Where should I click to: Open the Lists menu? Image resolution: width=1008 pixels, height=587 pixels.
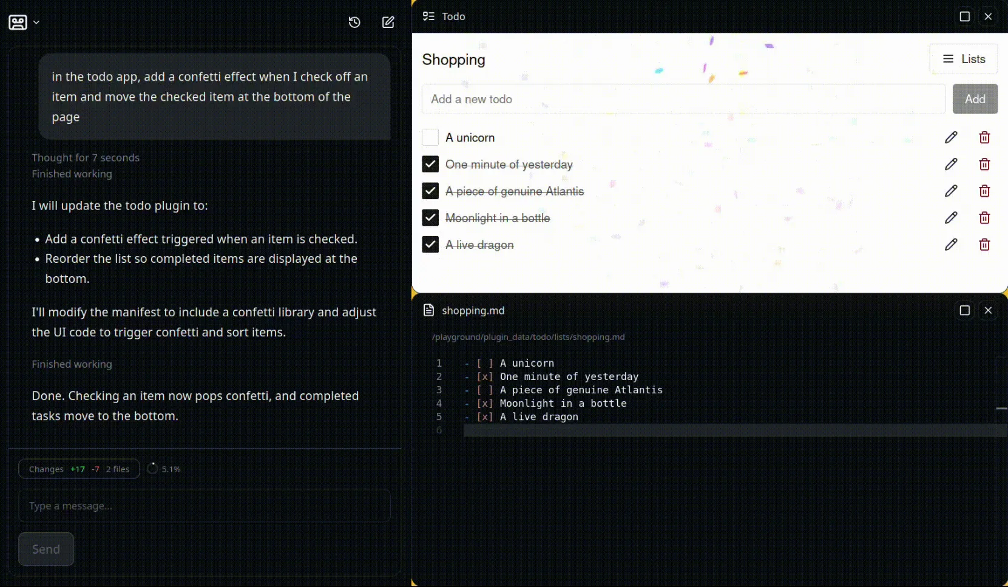(x=963, y=59)
